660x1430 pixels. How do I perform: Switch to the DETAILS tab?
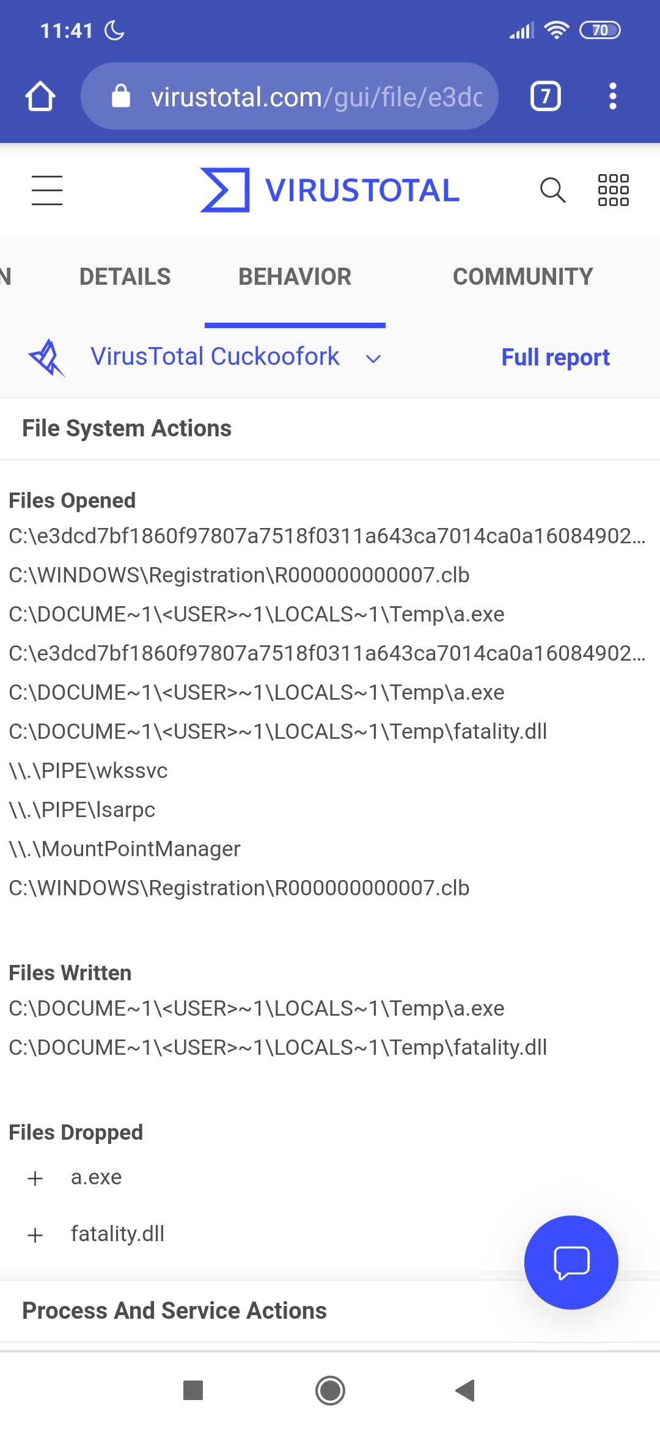point(125,277)
